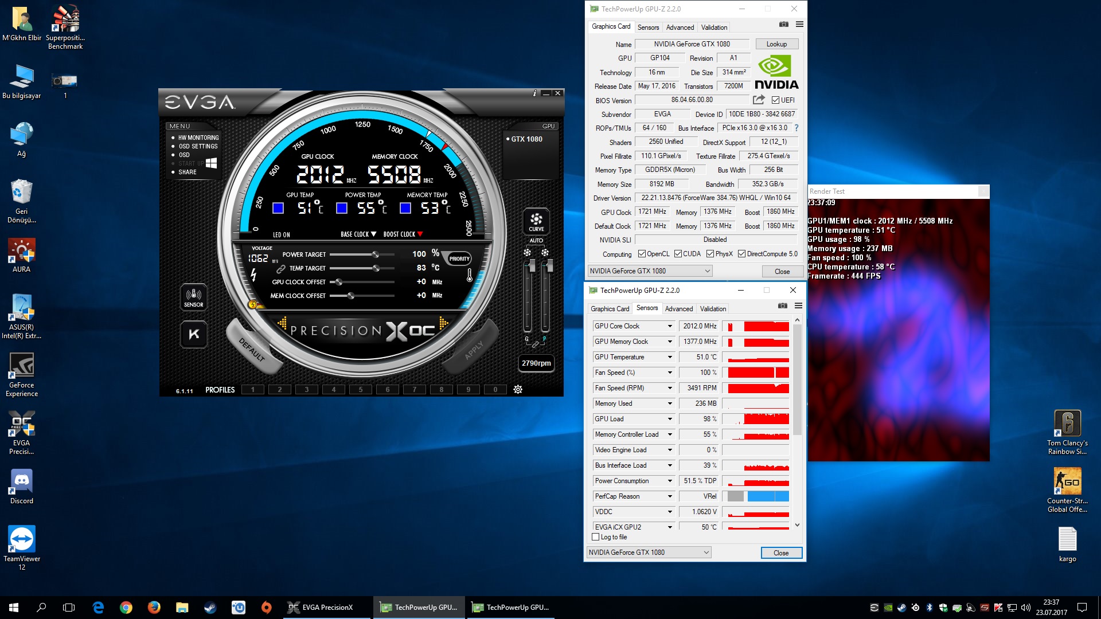Switch to Advanced tab in top GPU-Z window
The image size is (1101, 619).
coord(680,28)
